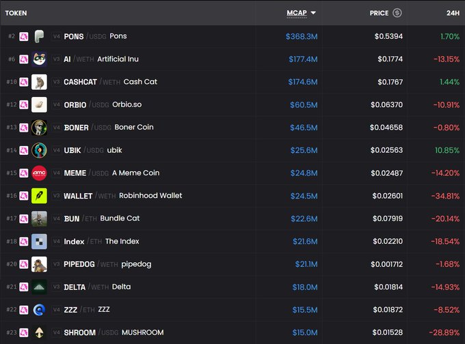The image size is (465, 344).
Task: Click the $24.8M market cap value
Action: tap(304, 173)
